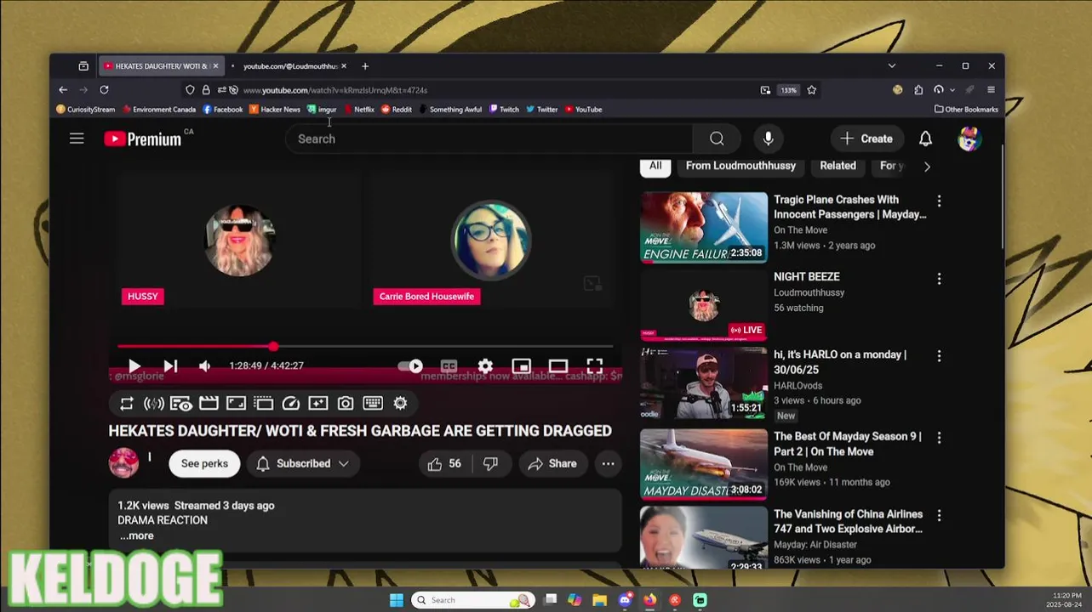
Task: Toggle the loop button under the player
Action: [x=126, y=404]
